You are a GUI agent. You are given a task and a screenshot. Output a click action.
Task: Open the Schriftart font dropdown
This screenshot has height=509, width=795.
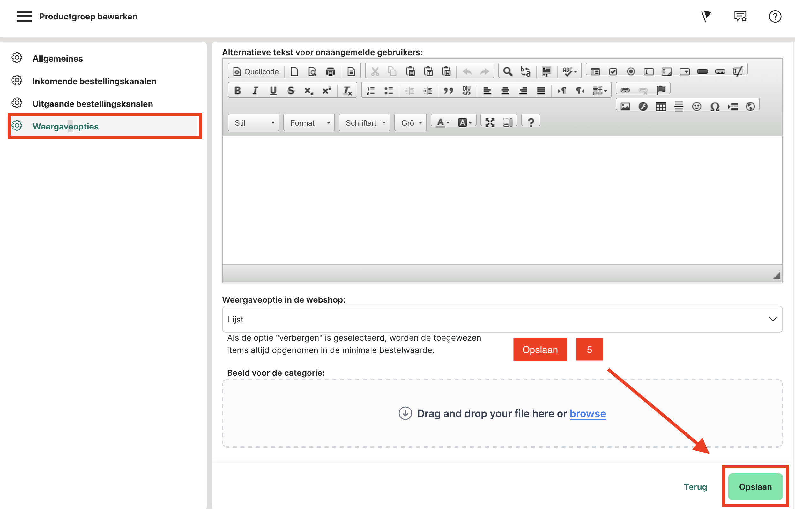(x=365, y=123)
